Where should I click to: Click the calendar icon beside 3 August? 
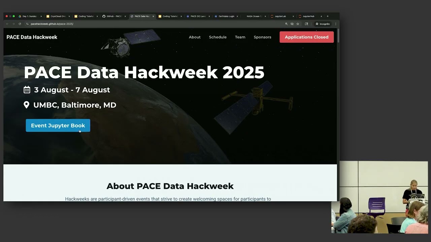coord(27,89)
